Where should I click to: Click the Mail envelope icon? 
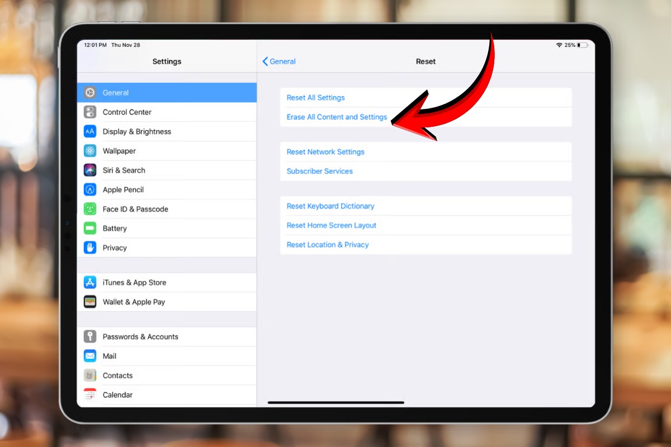[91, 356]
